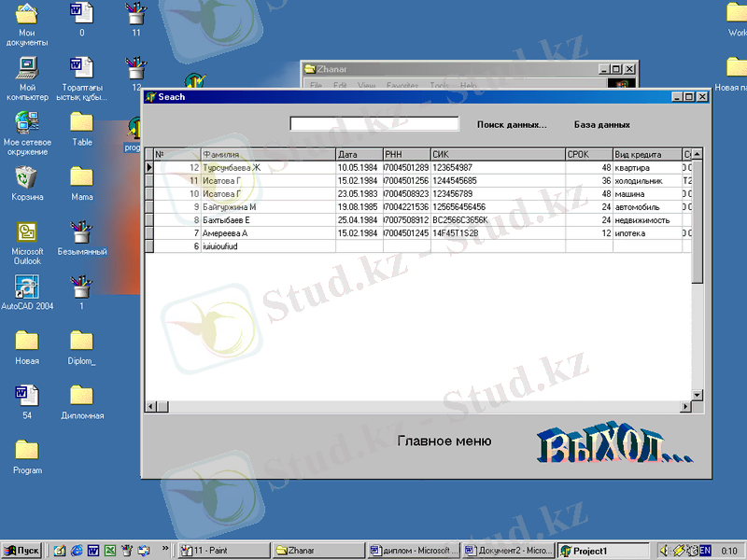Click the Word quick launch icon
The image size is (747, 560).
[x=92, y=551]
